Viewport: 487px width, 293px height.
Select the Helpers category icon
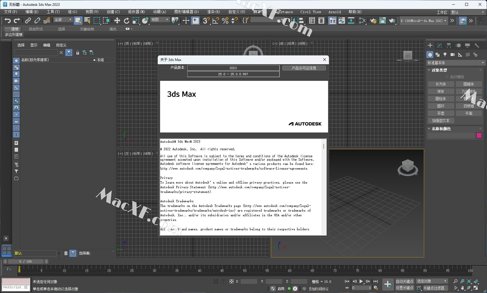click(460, 55)
